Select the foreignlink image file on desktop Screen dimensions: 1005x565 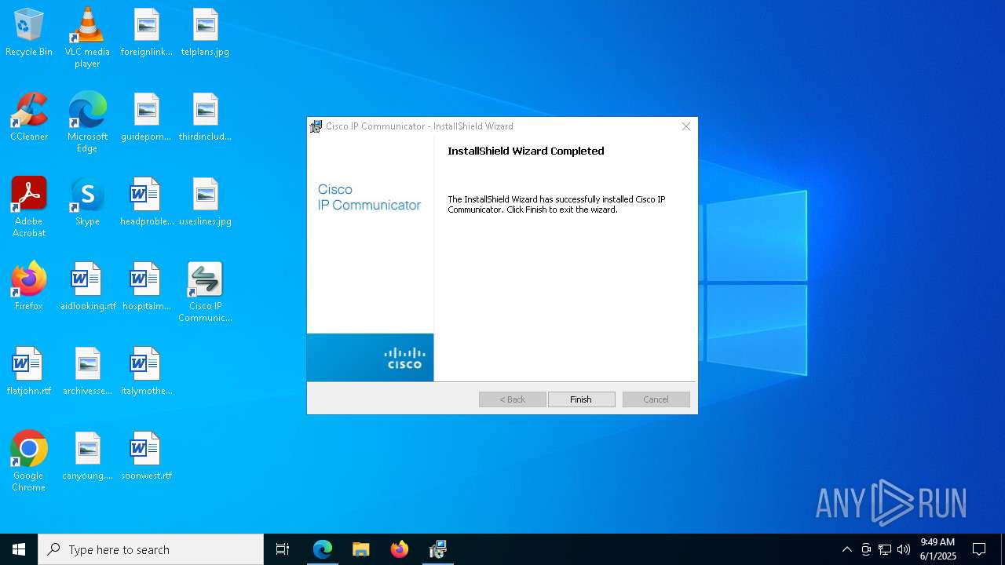tap(146, 33)
